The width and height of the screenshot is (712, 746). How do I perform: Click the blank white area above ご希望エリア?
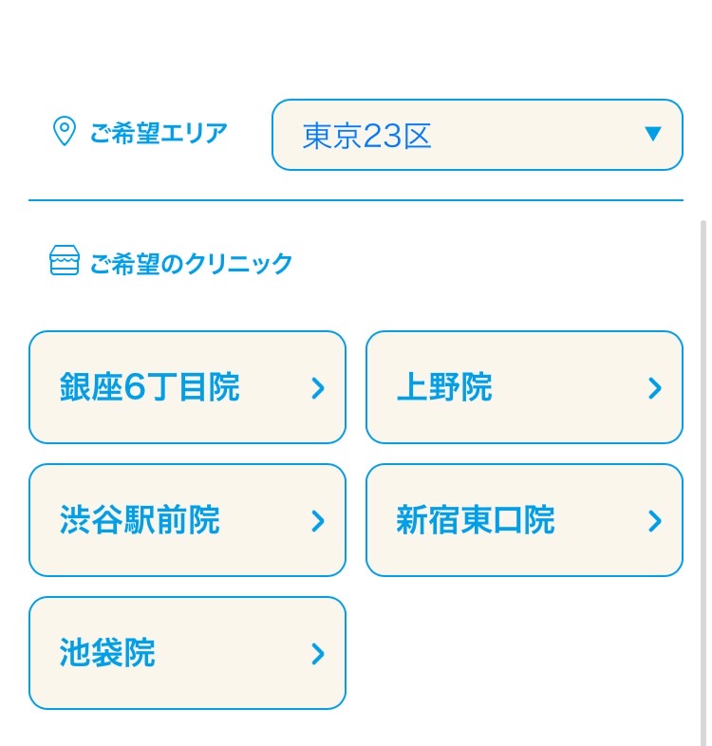(x=356, y=47)
